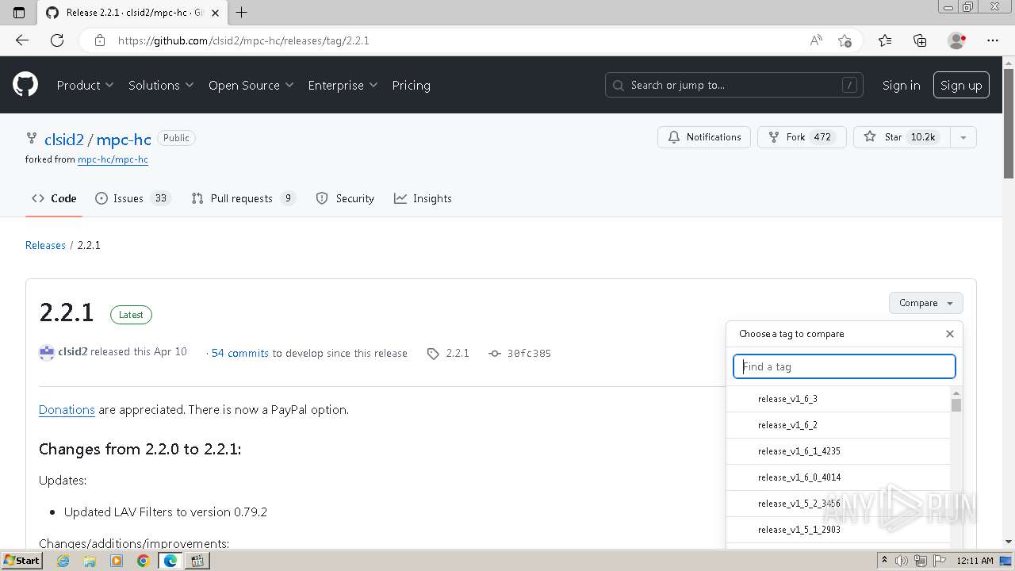Go back with the browser back arrow

click(22, 40)
